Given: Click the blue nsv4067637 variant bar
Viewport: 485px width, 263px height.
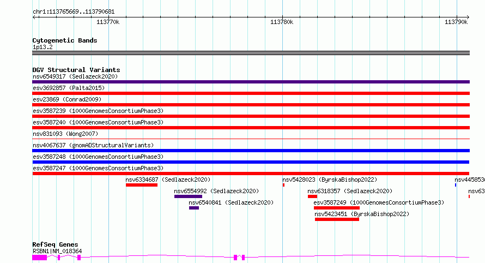Looking at the screenshot, I should coord(251,151).
